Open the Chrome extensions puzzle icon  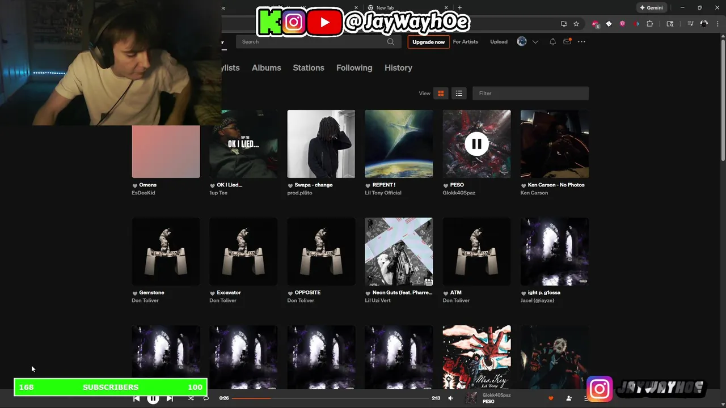tap(650, 24)
